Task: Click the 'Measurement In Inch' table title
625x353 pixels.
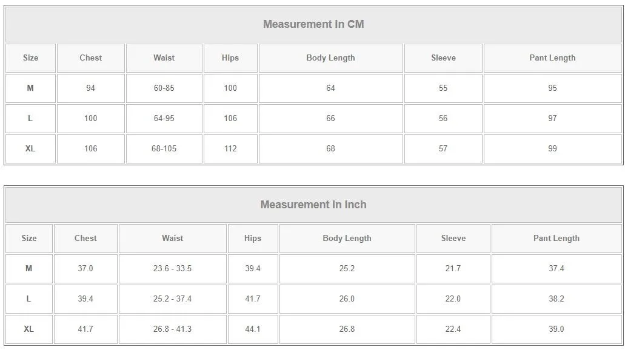Action: click(313, 205)
